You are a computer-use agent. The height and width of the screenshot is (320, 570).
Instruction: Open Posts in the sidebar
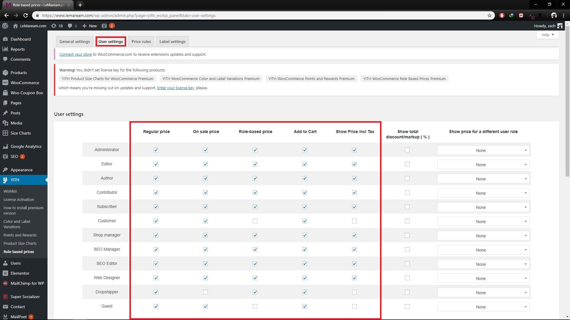[15, 113]
